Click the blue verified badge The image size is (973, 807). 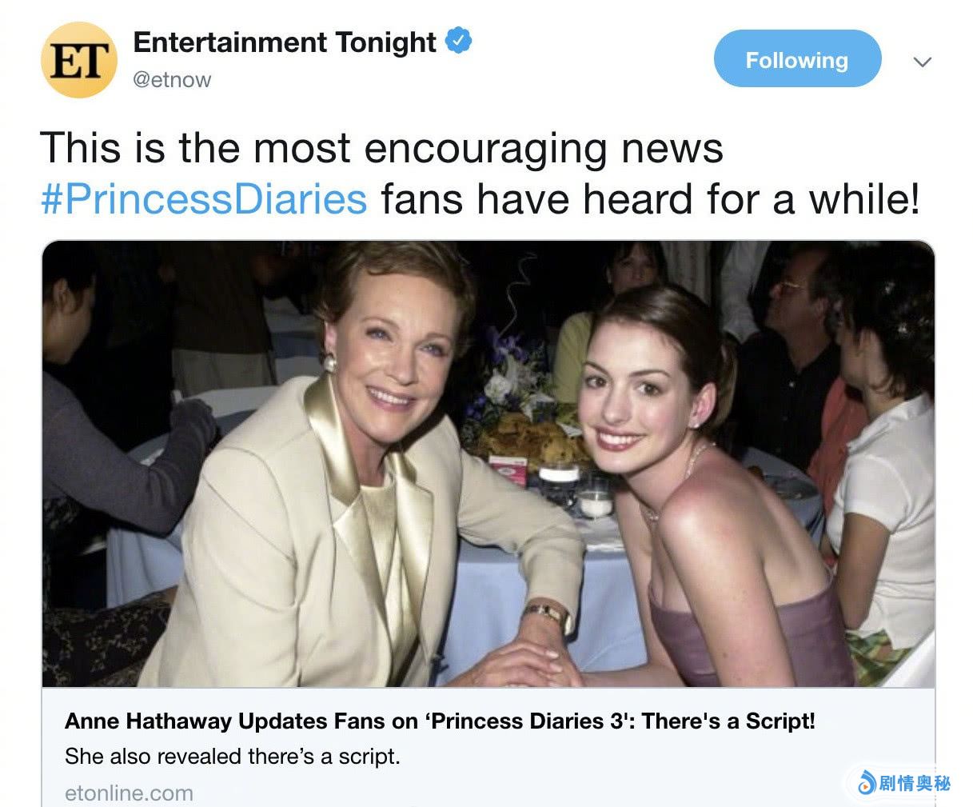(x=458, y=41)
